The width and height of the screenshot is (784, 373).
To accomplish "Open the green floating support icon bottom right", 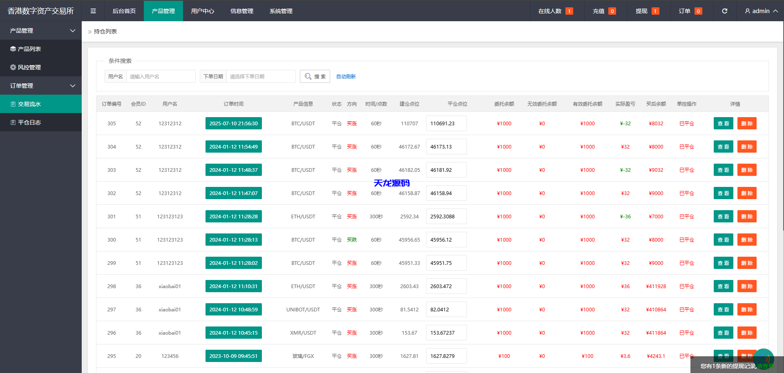I will pyautogui.click(x=764, y=359).
